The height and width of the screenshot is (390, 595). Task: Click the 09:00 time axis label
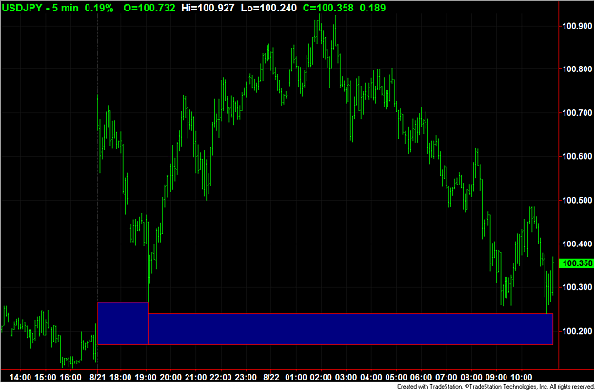[x=496, y=378]
